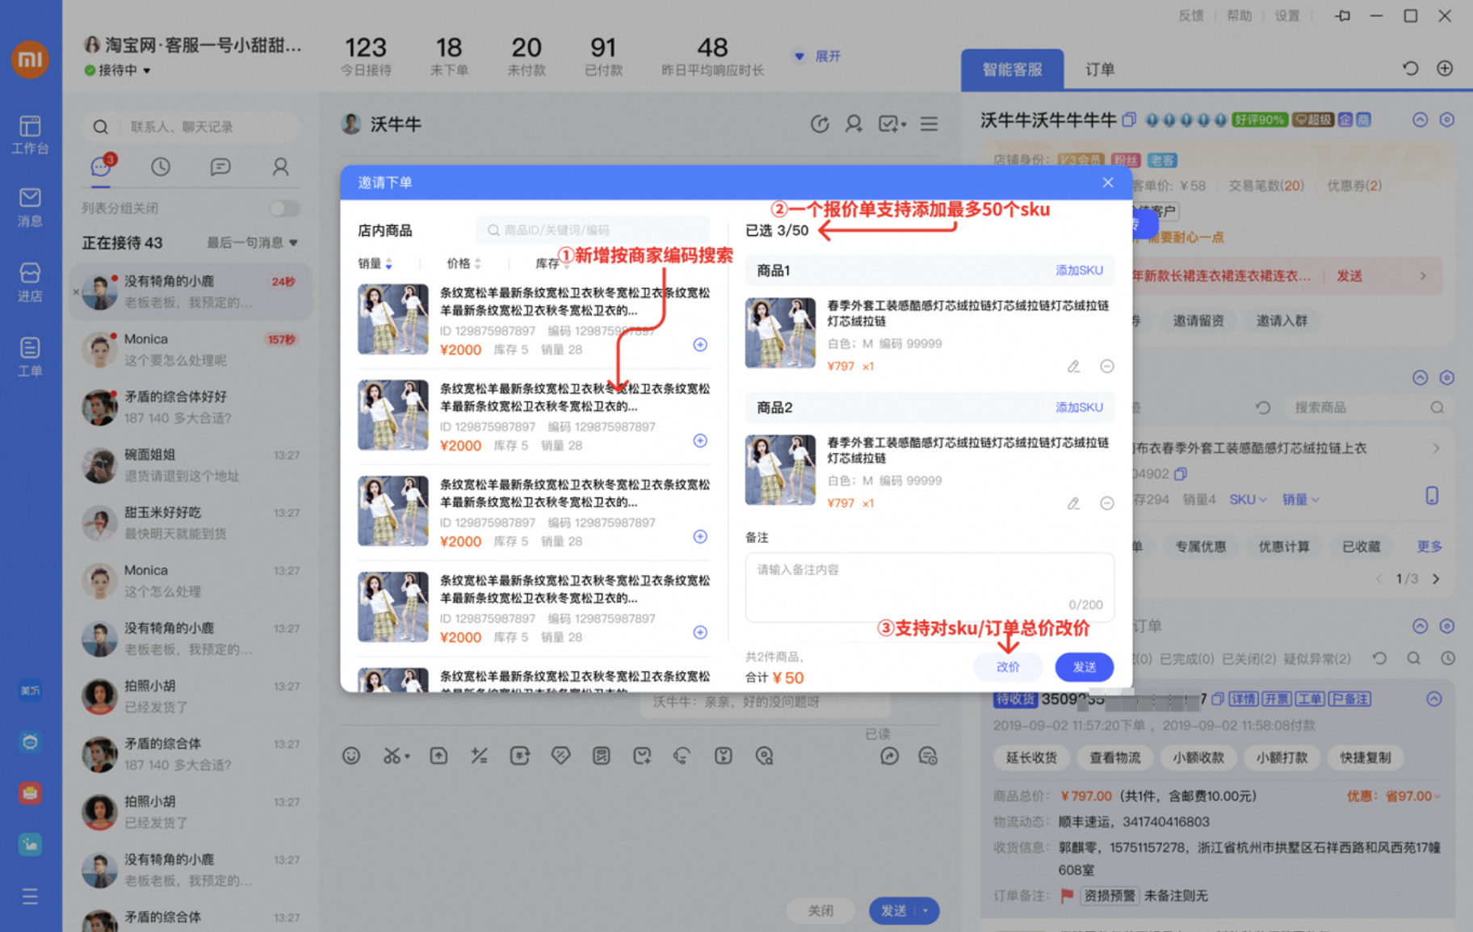This screenshot has width=1473, height=932.
Task: Edit price of 商品1 SKU with pencil icon
Action: coord(1073,367)
